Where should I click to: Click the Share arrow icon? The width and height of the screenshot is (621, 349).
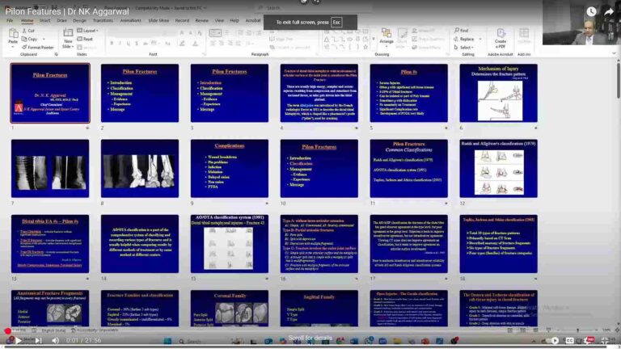point(608,12)
